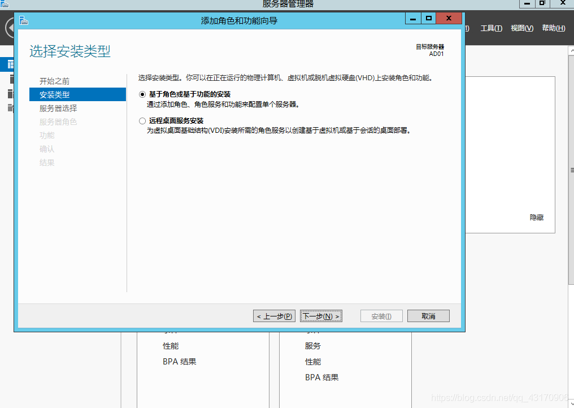Click 服务 in the right server tile

[312, 346]
